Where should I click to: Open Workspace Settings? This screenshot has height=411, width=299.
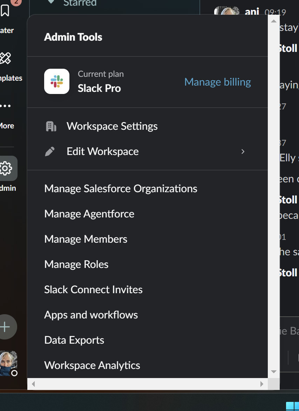click(148, 126)
